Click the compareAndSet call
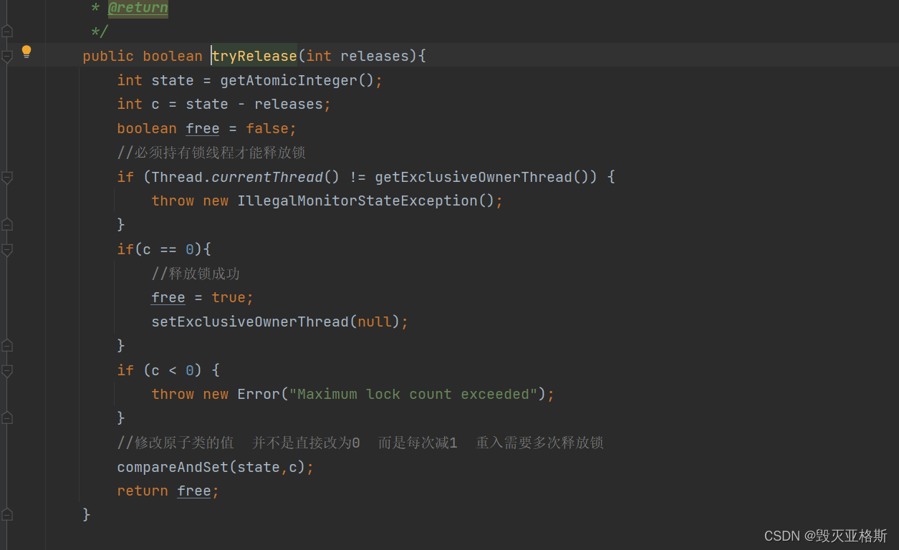This screenshot has width=899, height=550. 173,467
